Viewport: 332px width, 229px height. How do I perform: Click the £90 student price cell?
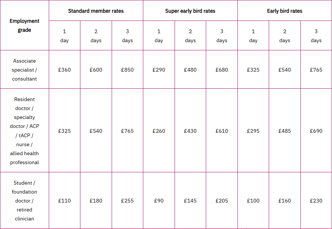tap(159, 201)
